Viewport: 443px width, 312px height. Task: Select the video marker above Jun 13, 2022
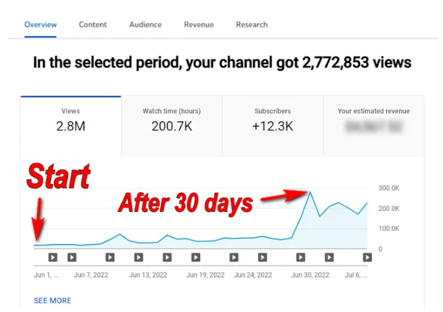tap(139, 258)
